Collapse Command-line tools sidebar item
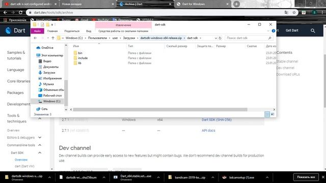Screen dimensions: 326x183 coord(40,145)
